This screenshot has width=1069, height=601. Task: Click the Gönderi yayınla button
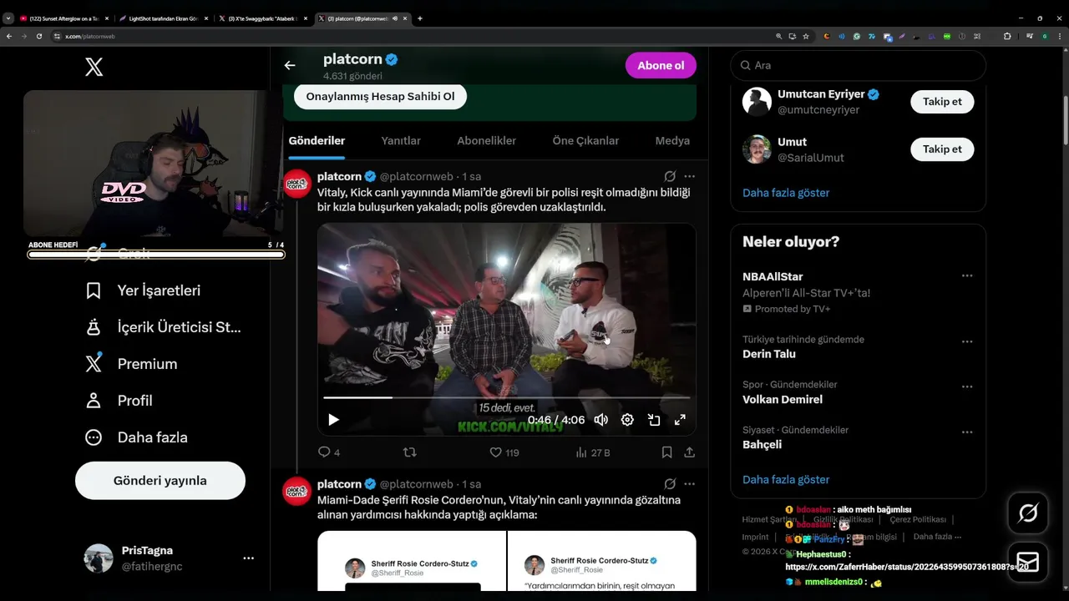160,481
